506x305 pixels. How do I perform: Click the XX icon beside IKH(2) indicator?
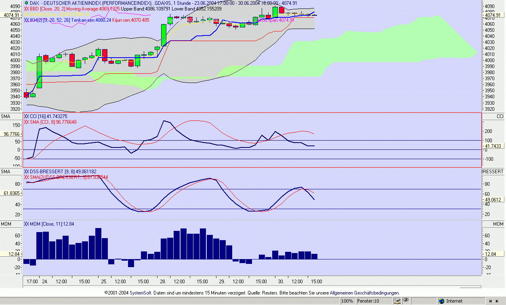click(26, 19)
